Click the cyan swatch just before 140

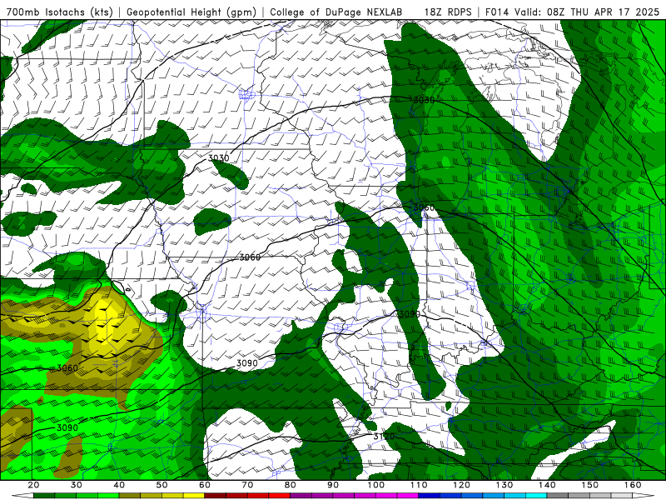coord(536,496)
